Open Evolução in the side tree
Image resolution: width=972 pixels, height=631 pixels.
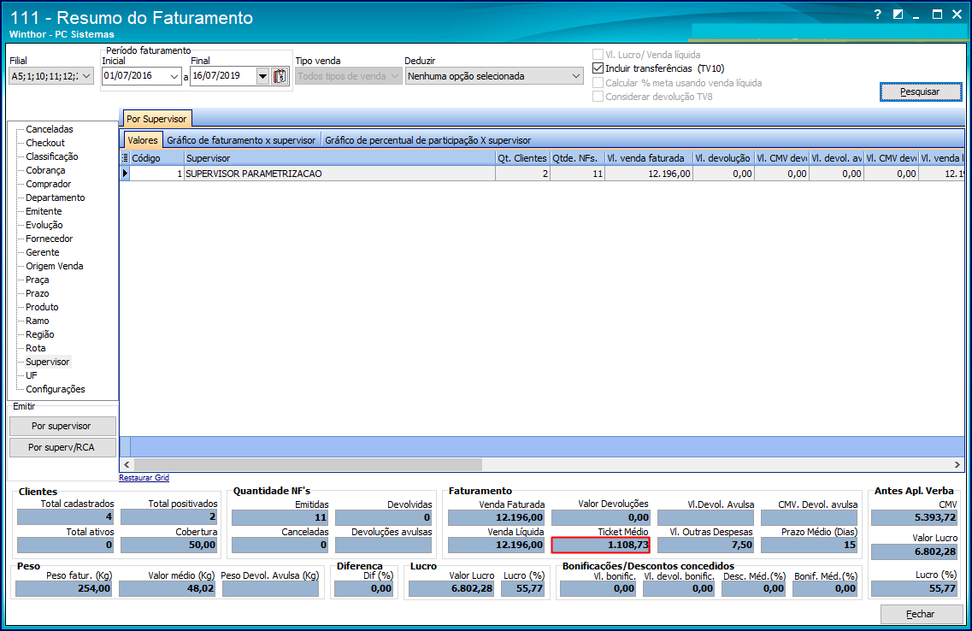point(44,224)
